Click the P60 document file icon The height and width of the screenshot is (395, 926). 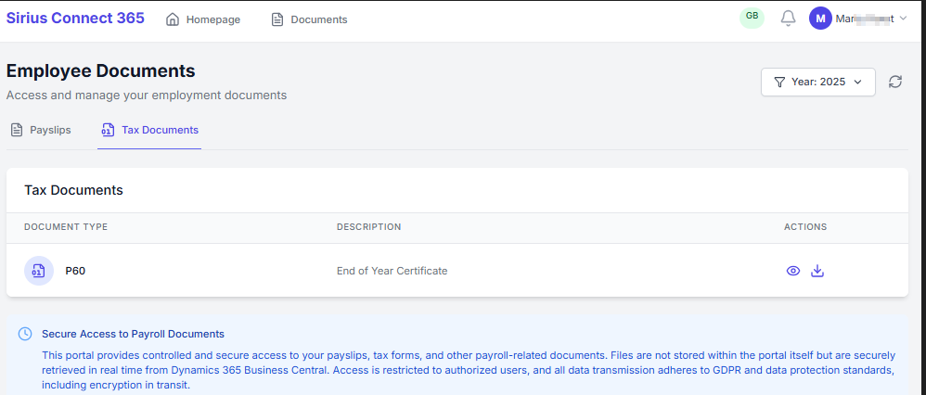click(x=38, y=271)
